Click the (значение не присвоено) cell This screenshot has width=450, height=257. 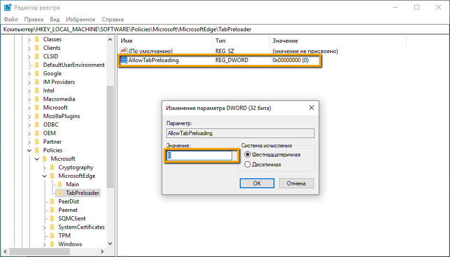[305, 51]
